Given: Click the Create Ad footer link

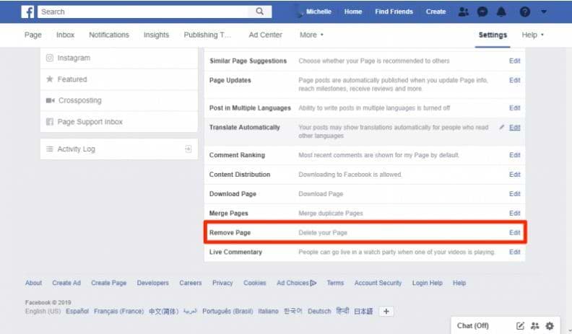Looking at the screenshot, I should pyautogui.click(x=66, y=283).
